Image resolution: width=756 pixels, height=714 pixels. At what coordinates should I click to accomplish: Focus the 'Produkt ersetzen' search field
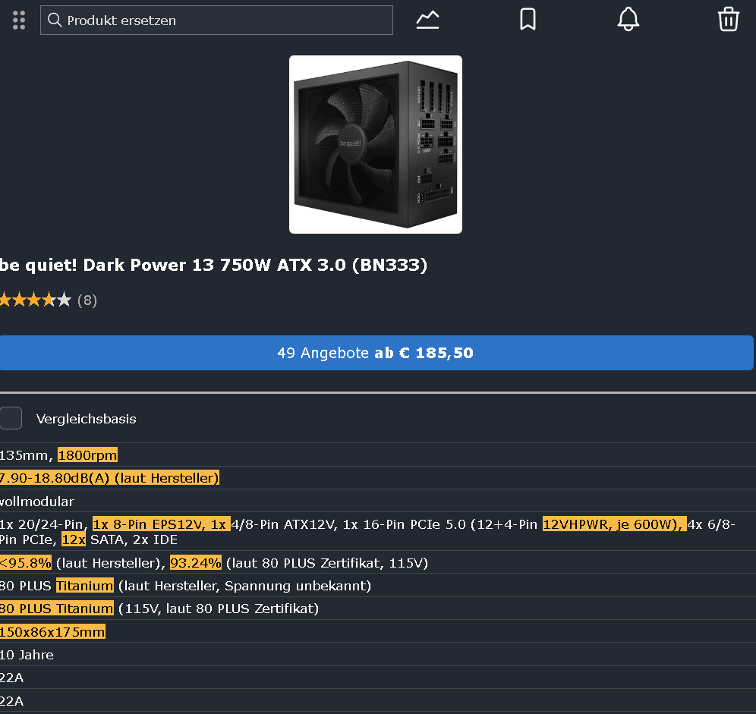pos(216,20)
